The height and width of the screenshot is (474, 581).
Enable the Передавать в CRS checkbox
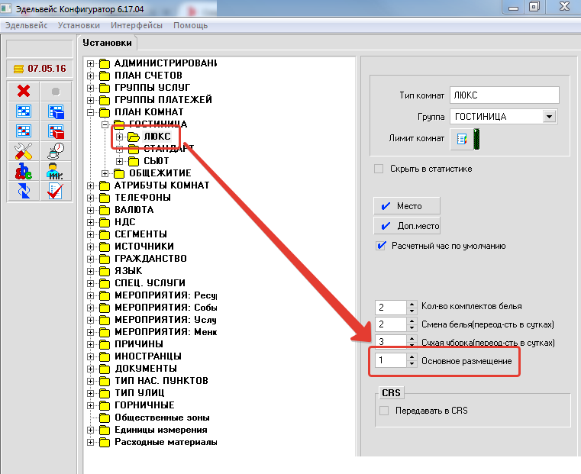pyautogui.click(x=384, y=411)
